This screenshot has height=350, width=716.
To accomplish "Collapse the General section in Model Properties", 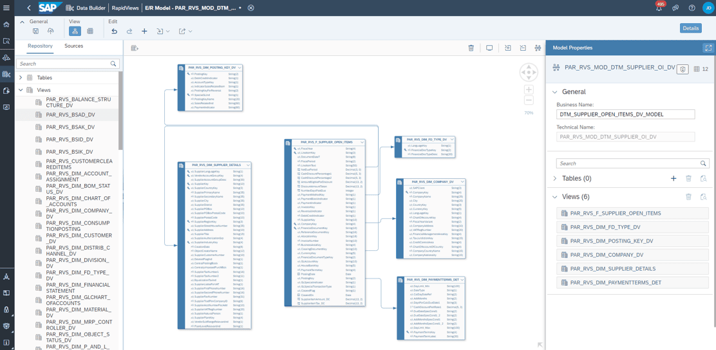I will click(555, 92).
